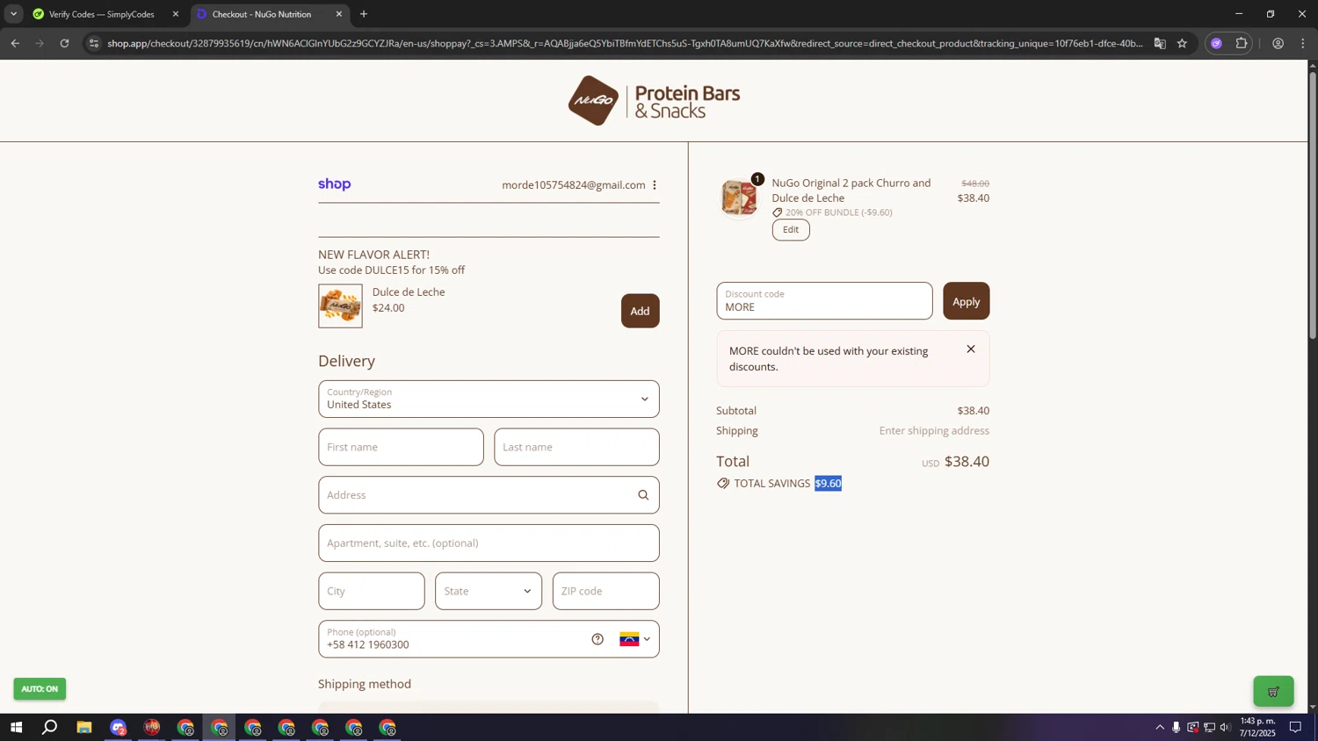Click the microphone icon in system tray
This screenshot has width=1318, height=741.
pyautogui.click(x=1177, y=727)
